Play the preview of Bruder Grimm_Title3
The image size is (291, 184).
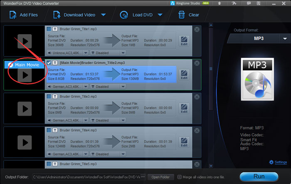[25, 109]
